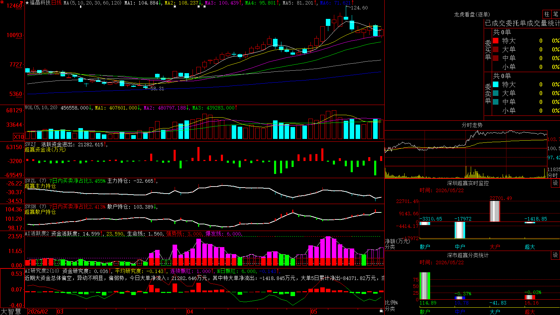Click the 124.60 high price annotation
560x315 pixels.
[359, 8]
